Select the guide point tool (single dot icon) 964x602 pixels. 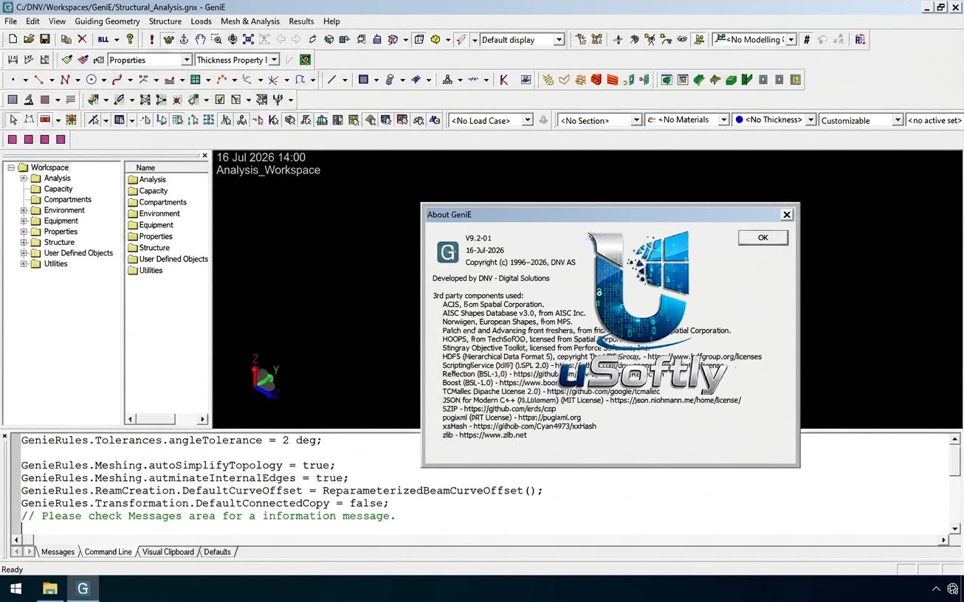[x=13, y=80]
